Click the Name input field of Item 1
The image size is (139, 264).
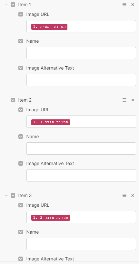pyautogui.click(x=81, y=53)
